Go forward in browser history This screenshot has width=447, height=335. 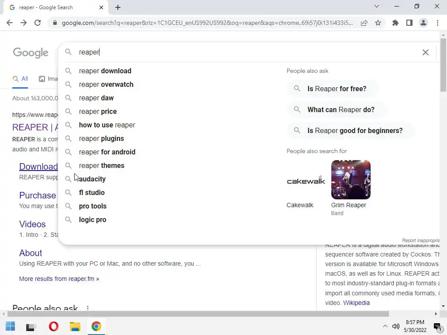(x=24, y=23)
